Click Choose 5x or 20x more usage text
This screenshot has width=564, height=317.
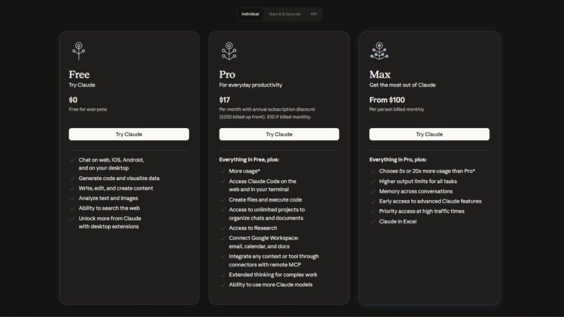[x=427, y=171]
